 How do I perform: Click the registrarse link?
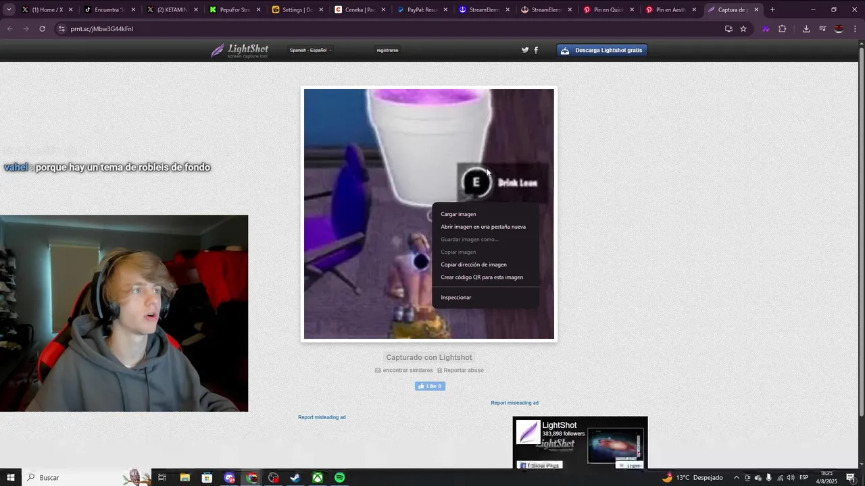[x=387, y=50]
